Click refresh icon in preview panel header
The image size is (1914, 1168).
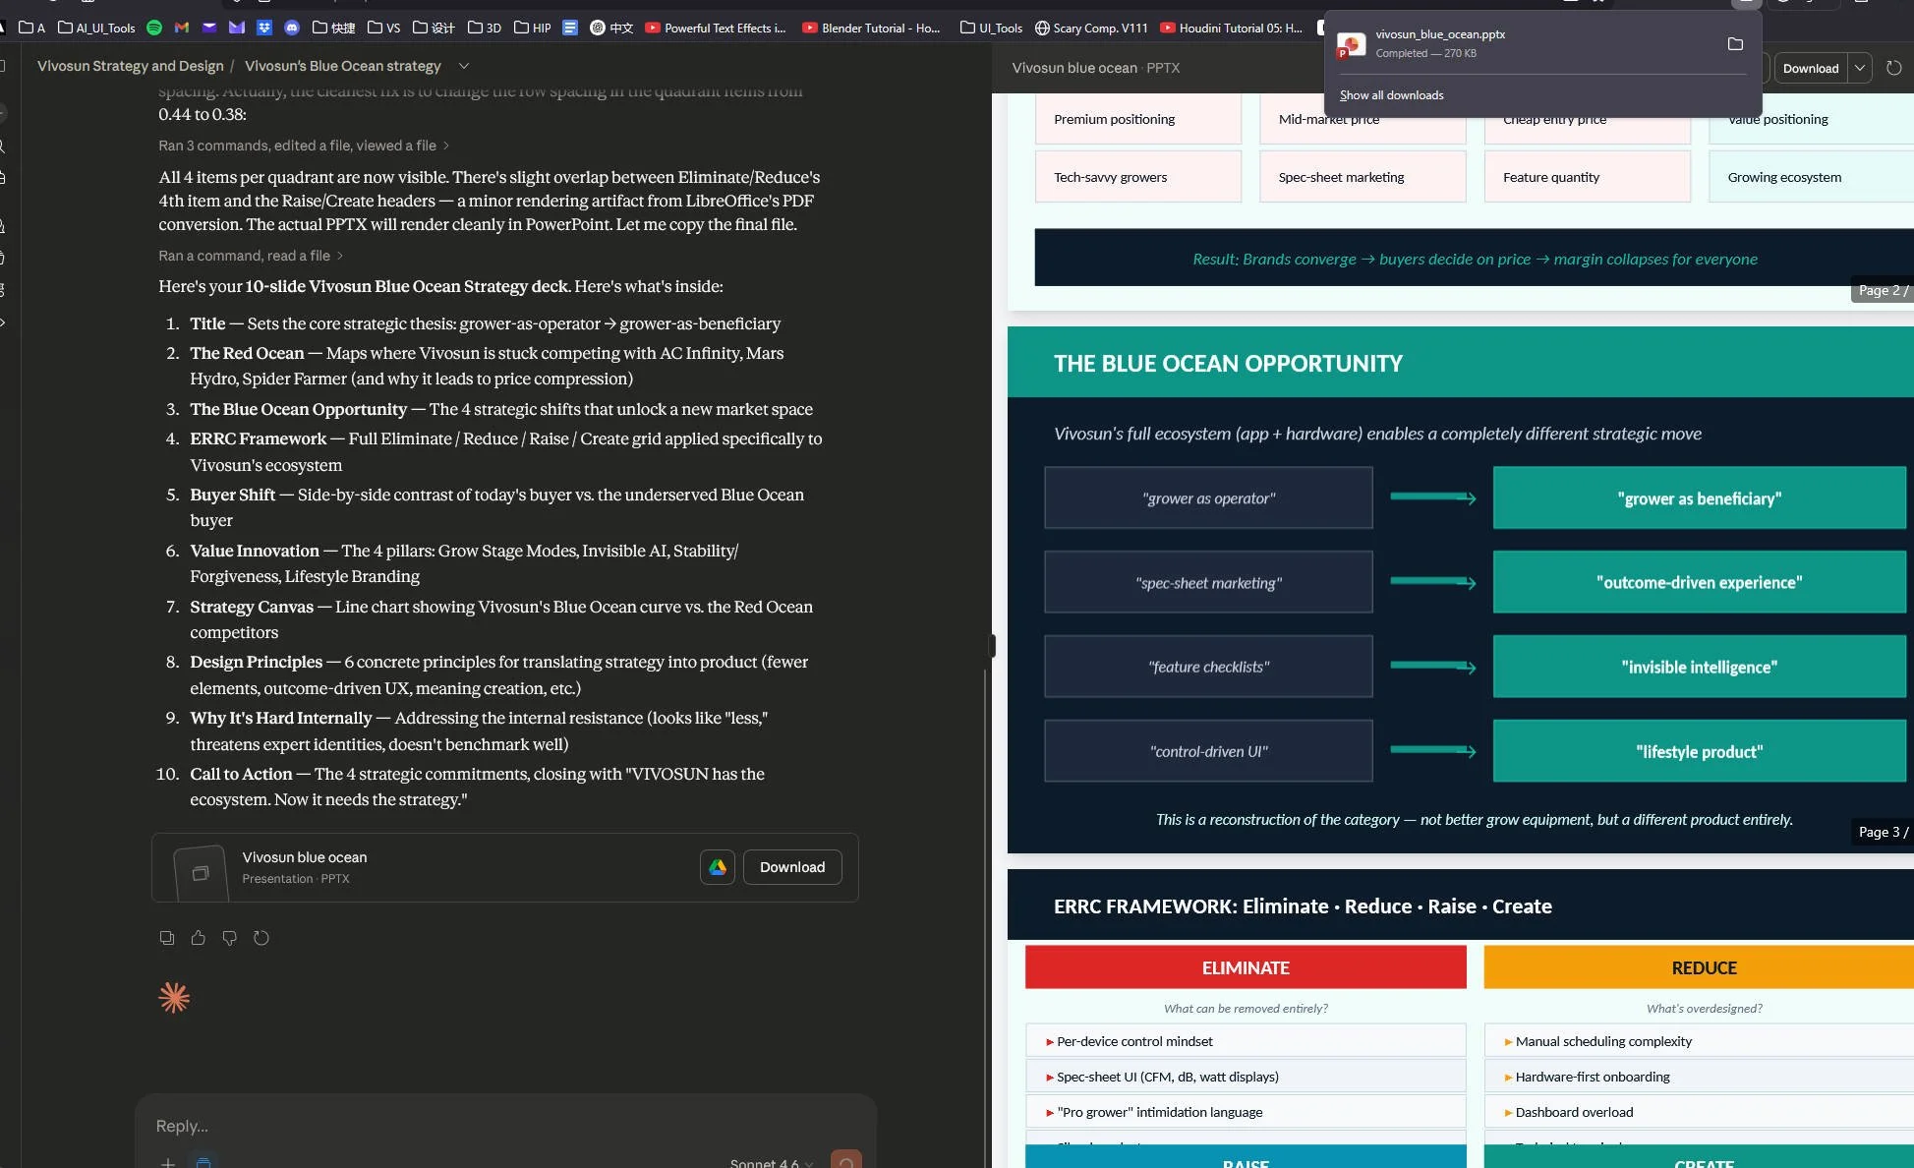click(x=1893, y=68)
